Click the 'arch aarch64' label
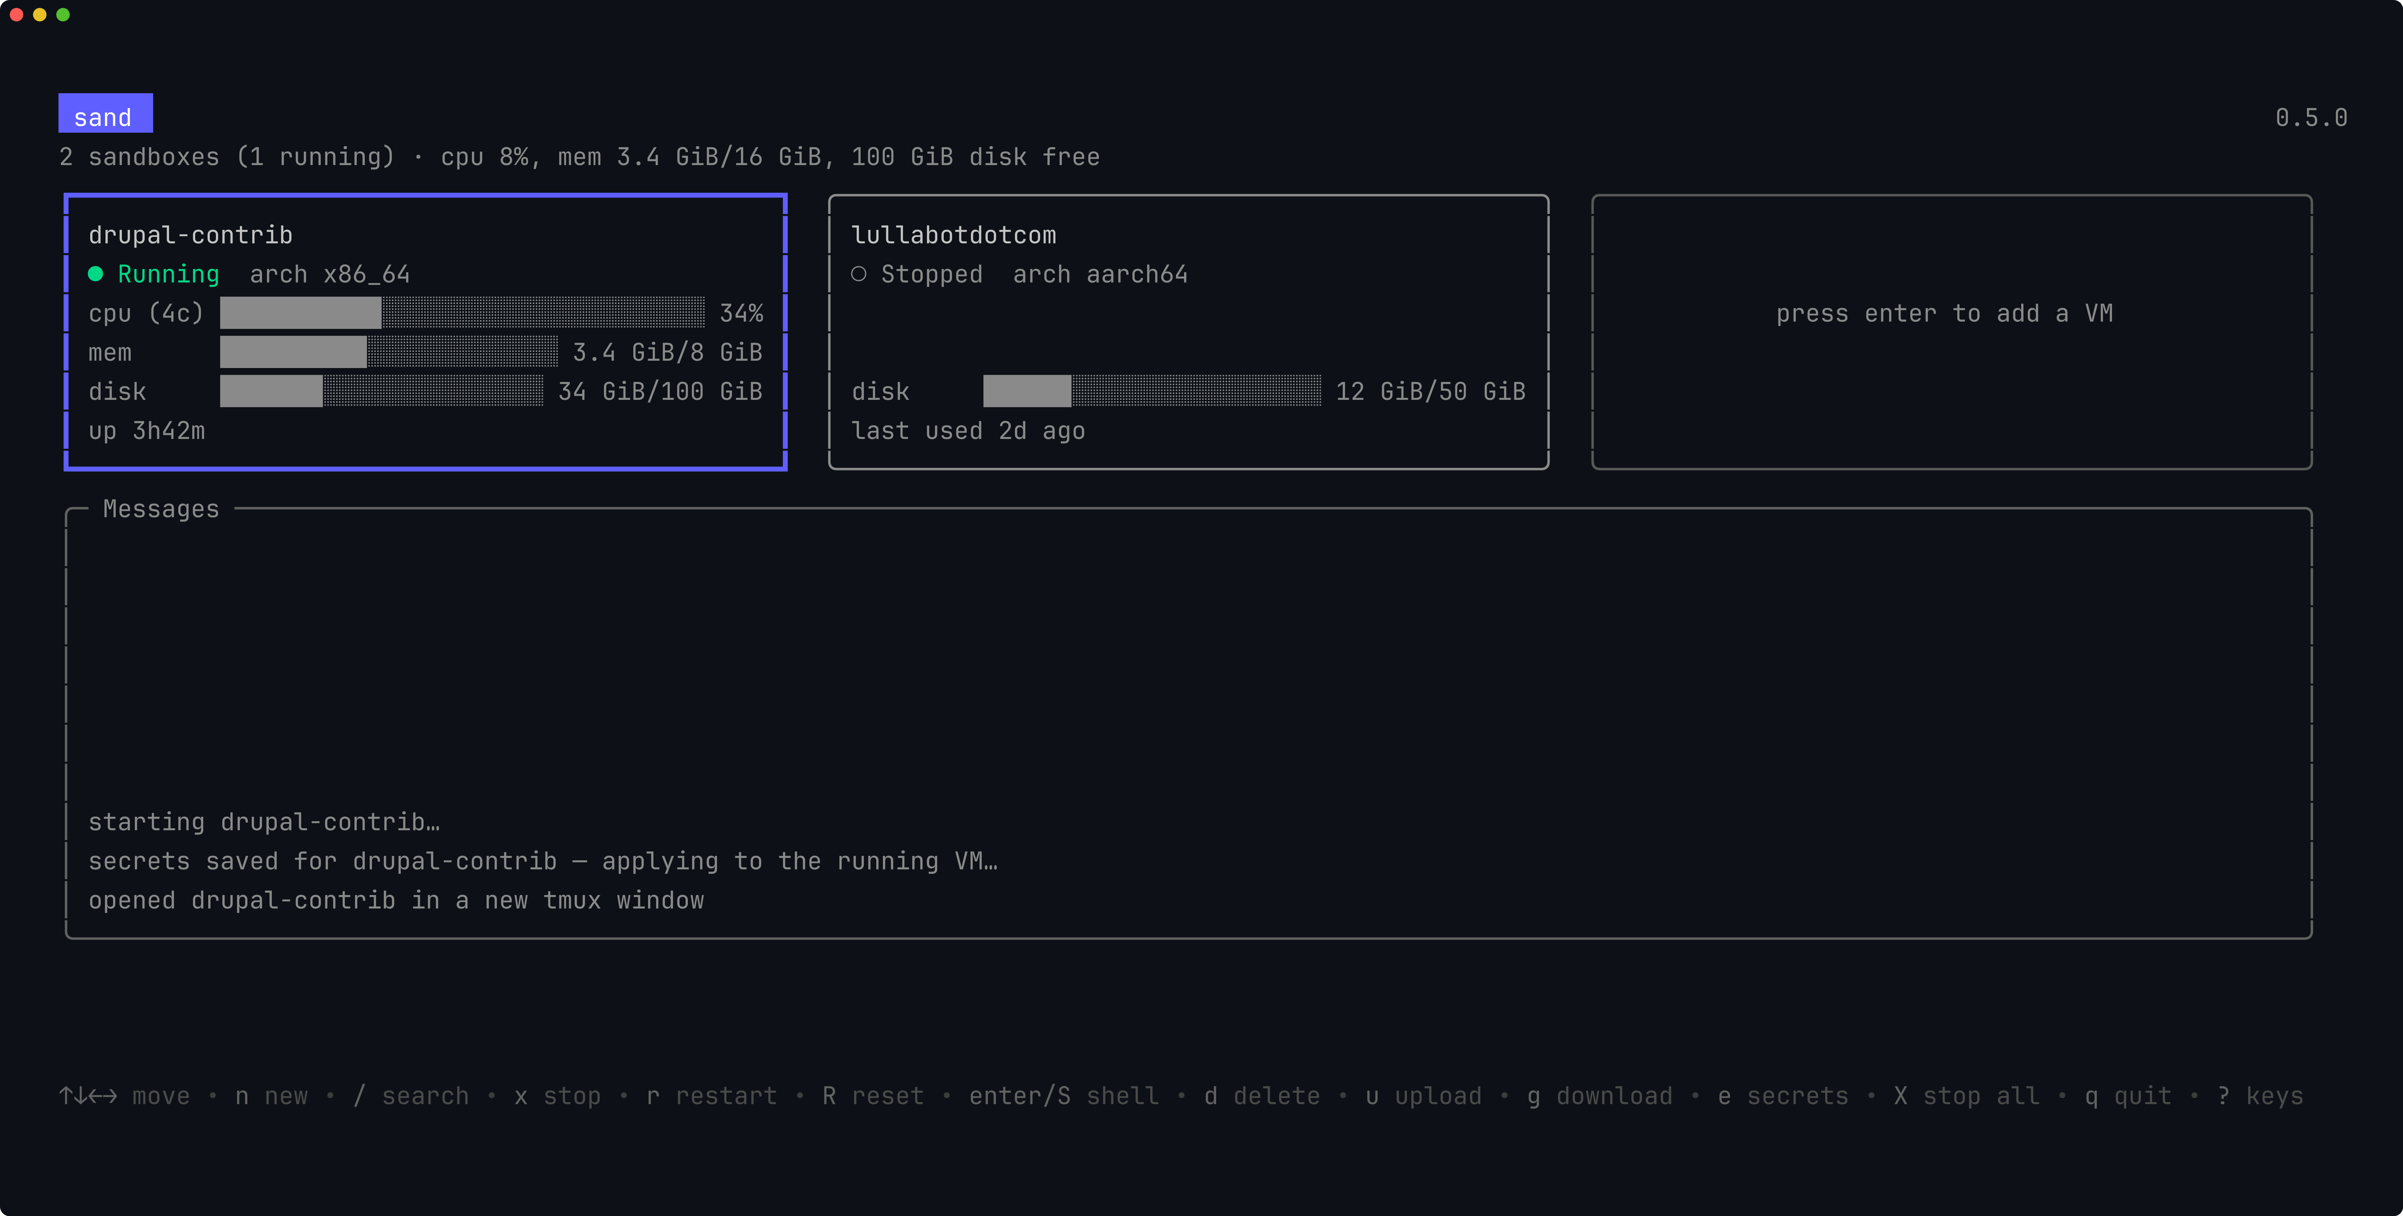Image resolution: width=2403 pixels, height=1216 pixels. 1101,274
